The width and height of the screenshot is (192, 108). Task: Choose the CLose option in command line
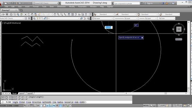[x=28, y=102]
